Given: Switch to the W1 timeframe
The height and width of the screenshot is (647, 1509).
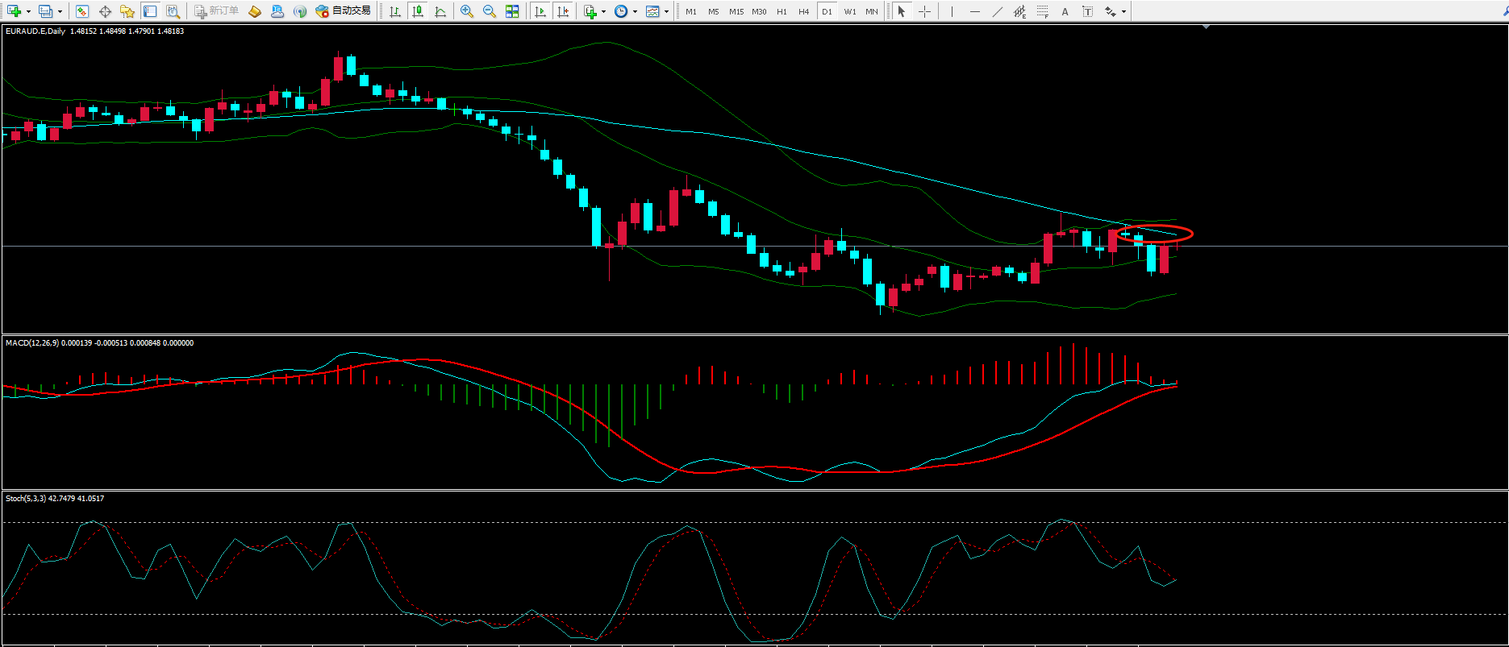Looking at the screenshot, I should [850, 11].
